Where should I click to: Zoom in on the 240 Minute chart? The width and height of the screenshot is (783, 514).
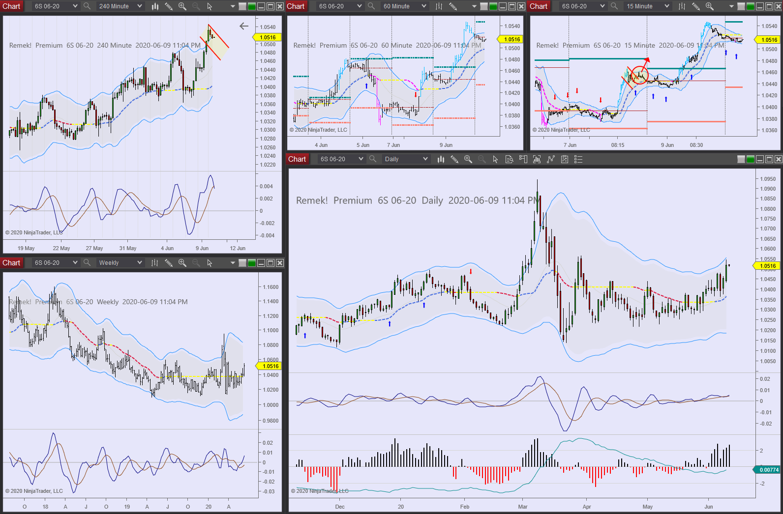(182, 6)
